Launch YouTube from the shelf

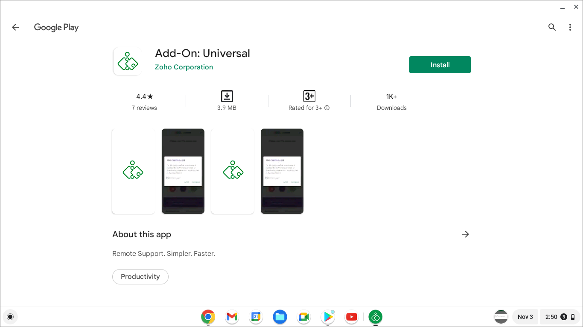point(351,317)
